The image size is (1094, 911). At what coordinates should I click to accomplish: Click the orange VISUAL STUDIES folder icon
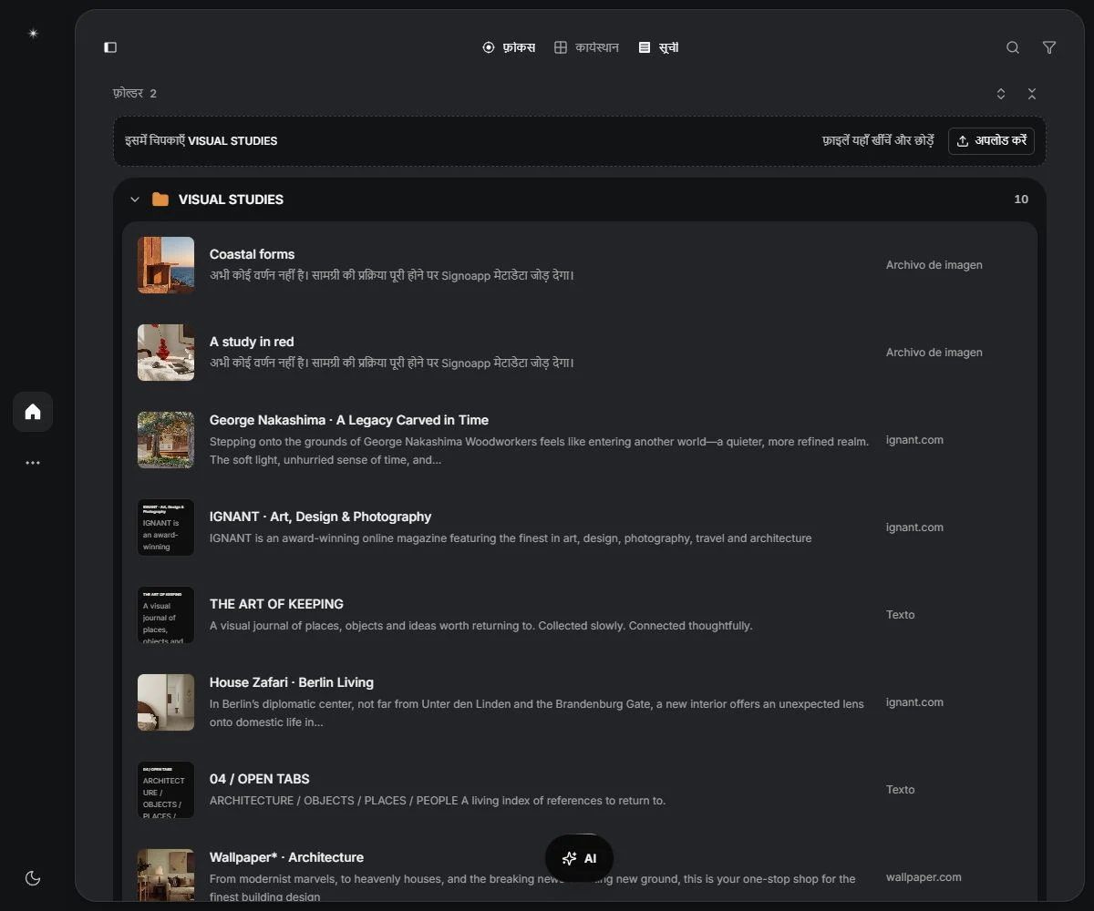(x=160, y=200)
